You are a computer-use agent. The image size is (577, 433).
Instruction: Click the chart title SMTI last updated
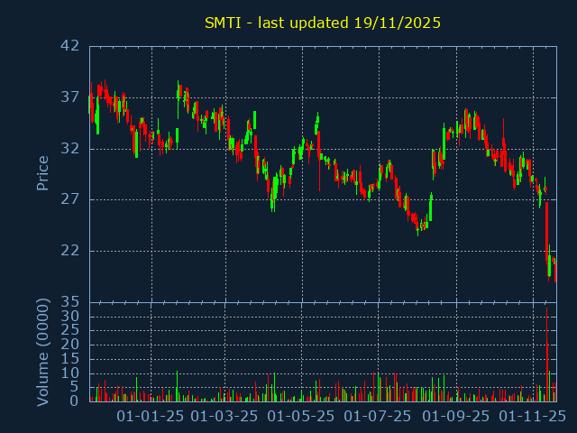coord(322,23)
